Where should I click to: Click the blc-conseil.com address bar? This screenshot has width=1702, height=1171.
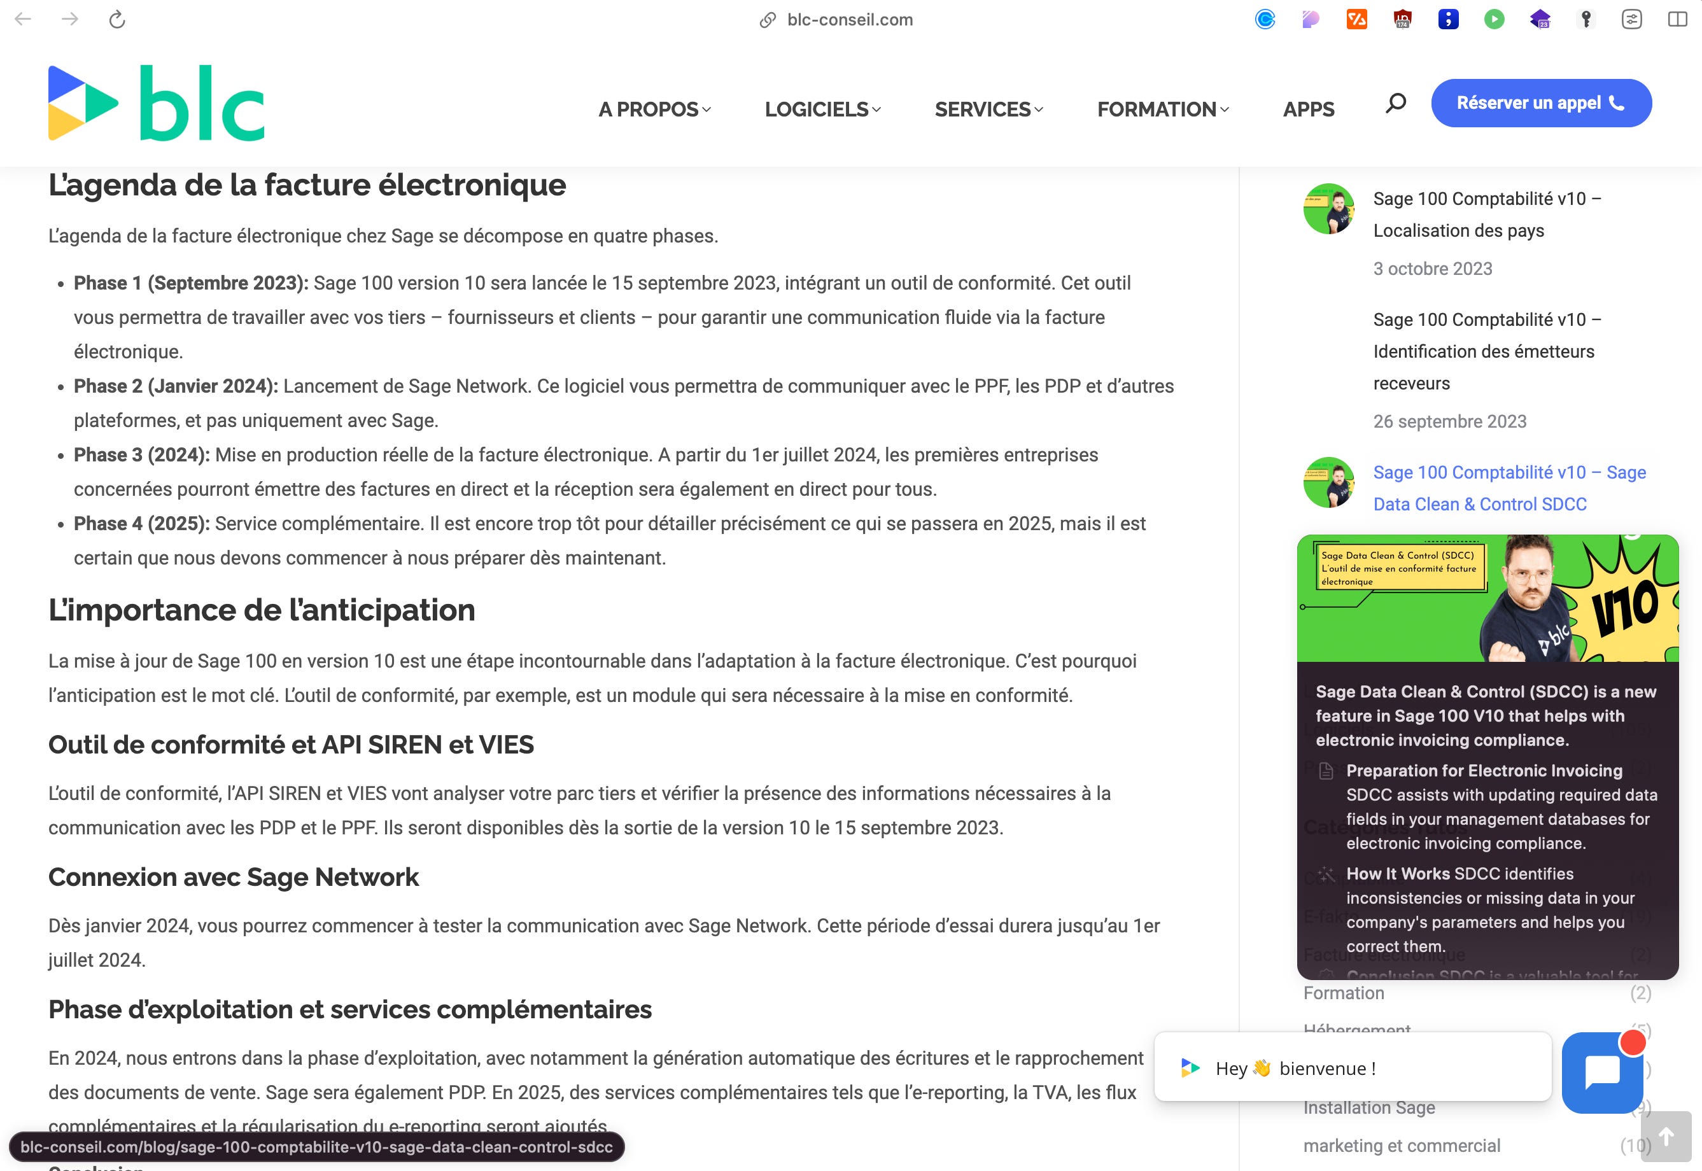pos(850,20)
